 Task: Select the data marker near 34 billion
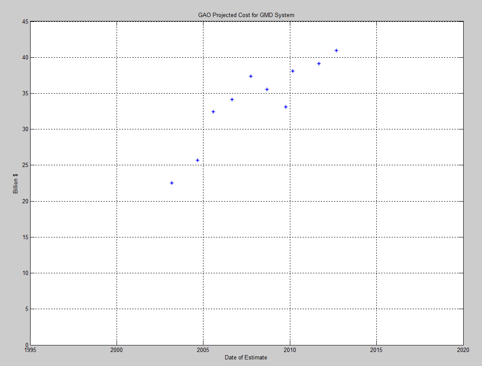[x=232, y=99]
